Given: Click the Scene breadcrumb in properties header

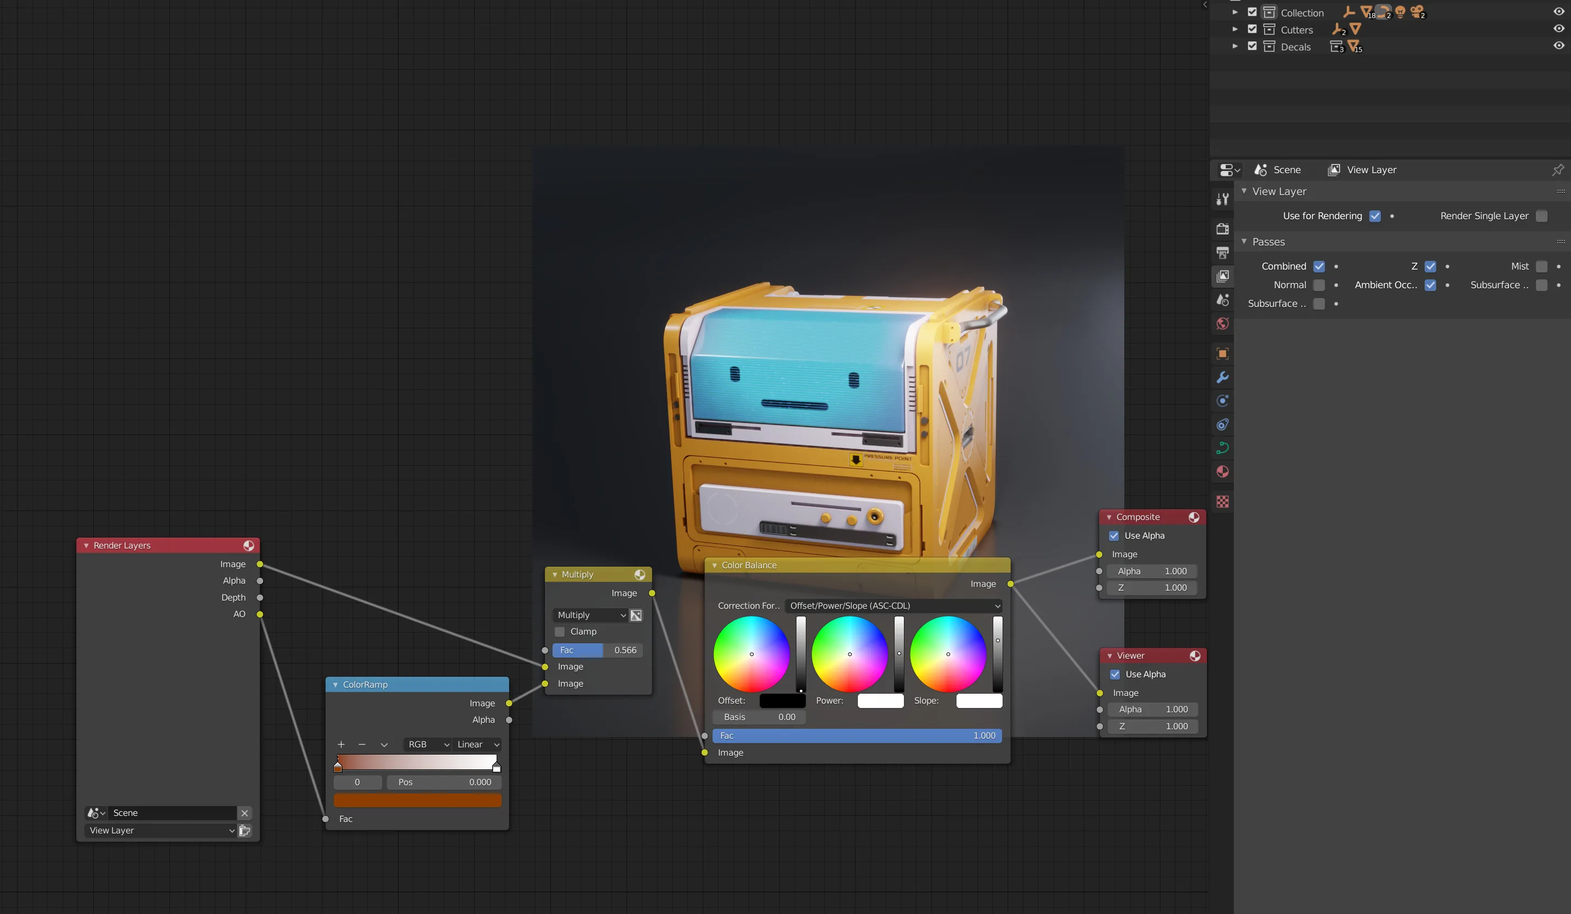Looking at the screenshot, I should 1278,170.
